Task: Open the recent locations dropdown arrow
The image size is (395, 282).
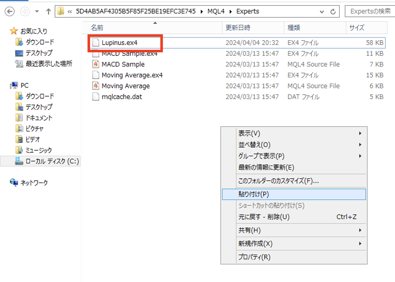Action: (37, 12)
